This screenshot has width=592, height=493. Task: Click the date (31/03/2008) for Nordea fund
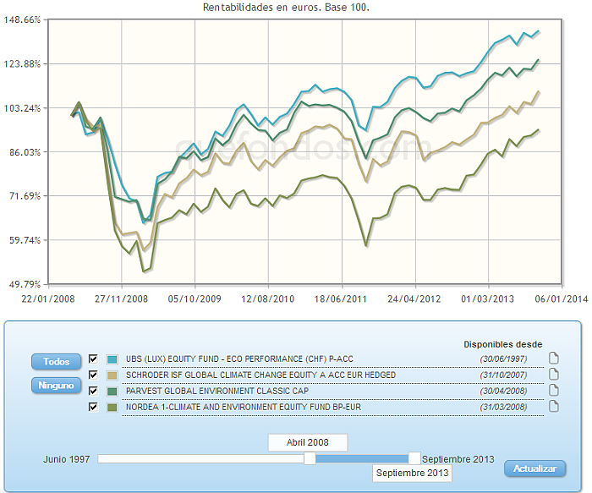503,408
